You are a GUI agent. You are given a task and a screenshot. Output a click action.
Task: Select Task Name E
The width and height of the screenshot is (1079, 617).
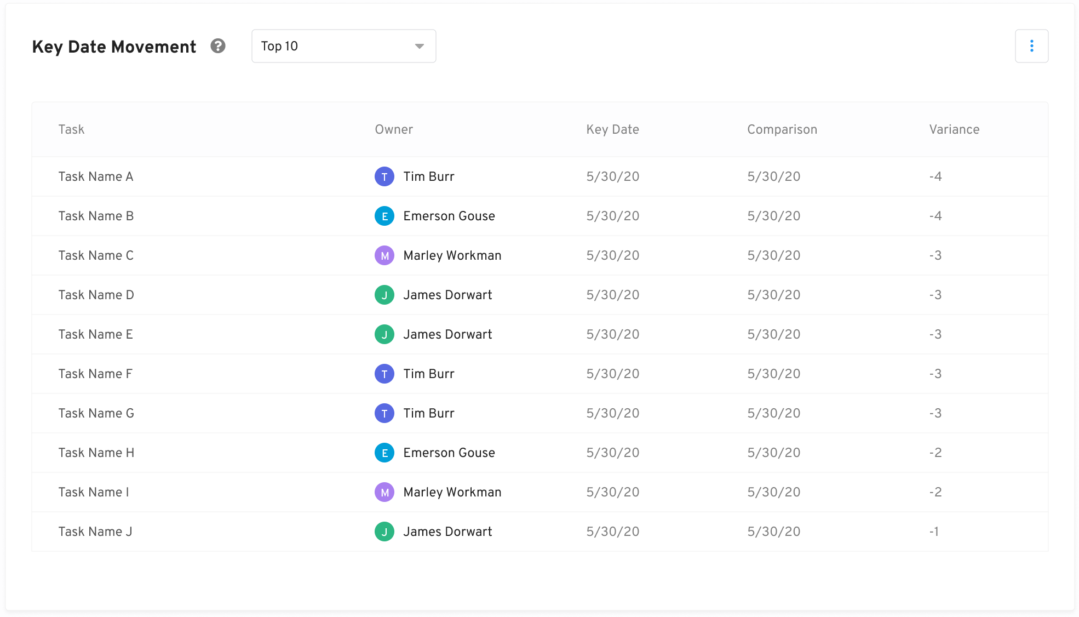[x=95, y=334]
